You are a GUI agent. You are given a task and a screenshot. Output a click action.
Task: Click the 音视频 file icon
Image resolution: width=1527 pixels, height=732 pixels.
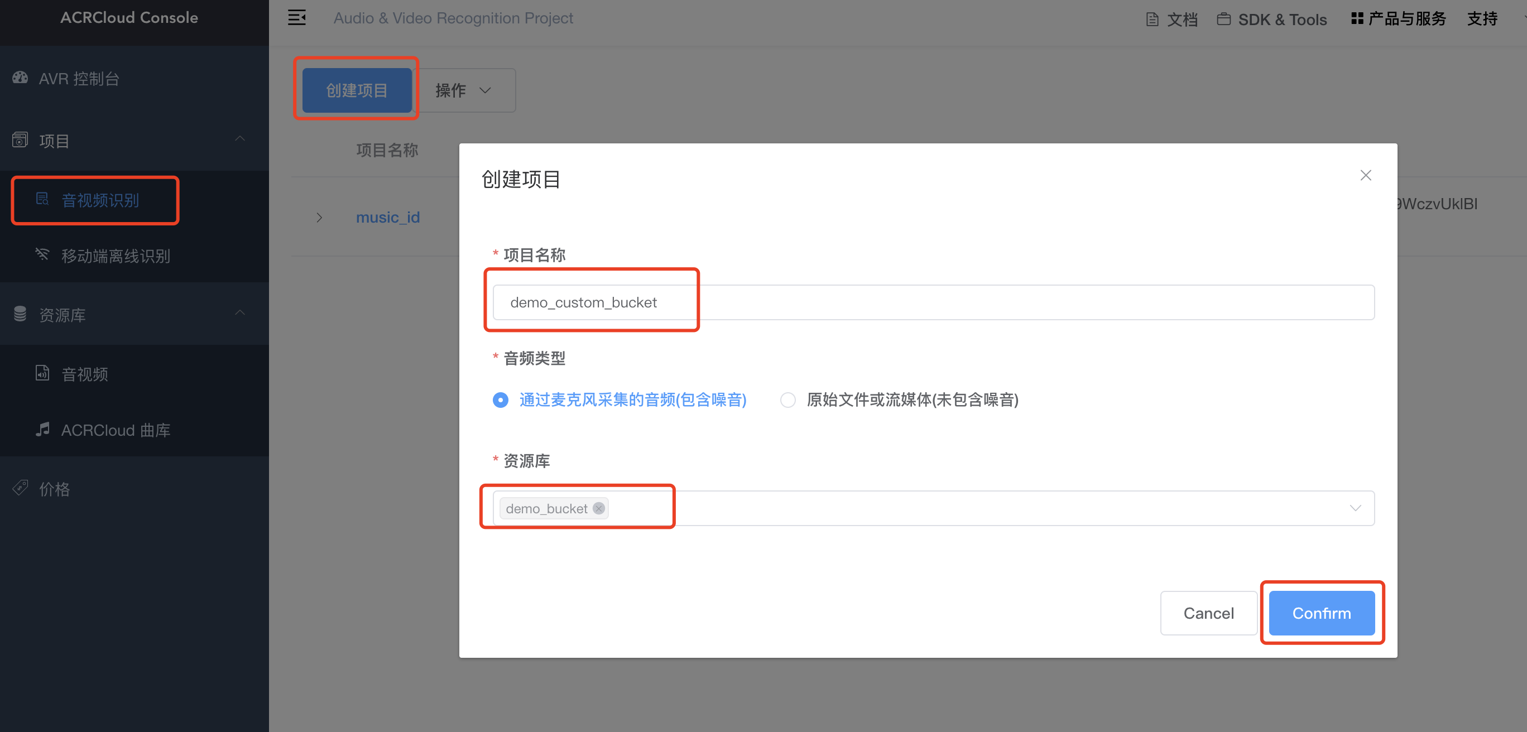pyautogui.click(x=42, y=373)
